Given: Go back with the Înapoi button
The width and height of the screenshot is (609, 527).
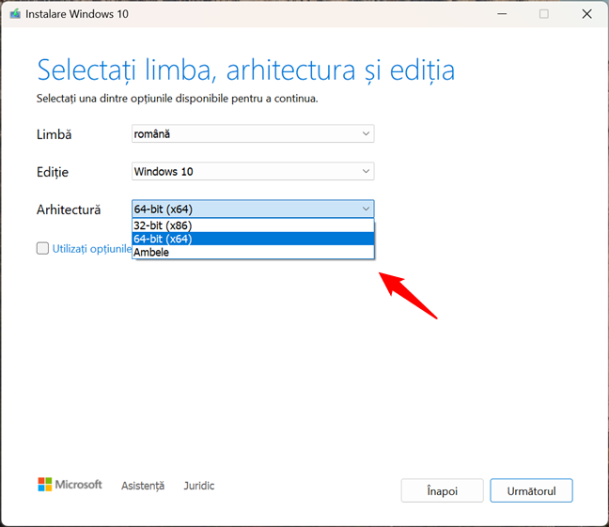Looking at the screenshot, I should point(442,491).
